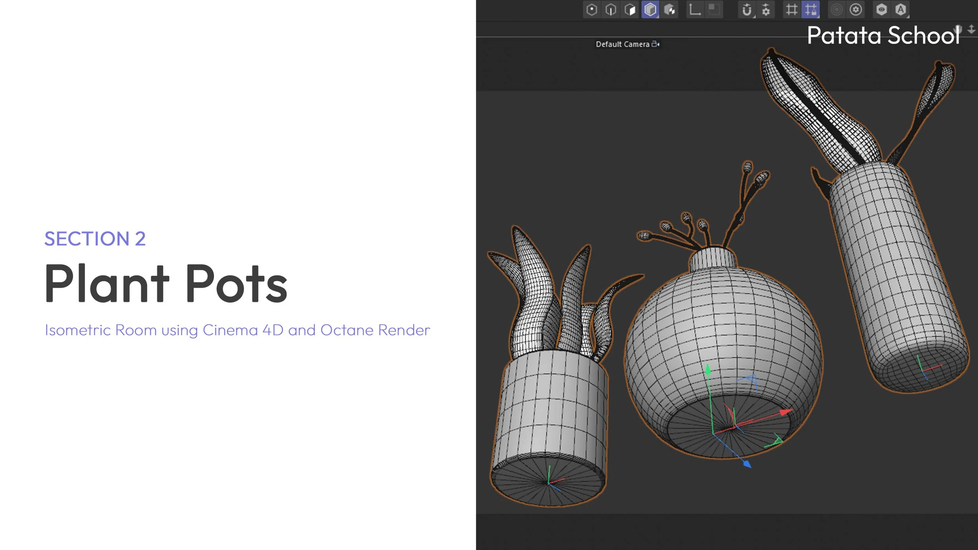
Task: Switch to Polygons mode
Action: [x=630, y=10]
